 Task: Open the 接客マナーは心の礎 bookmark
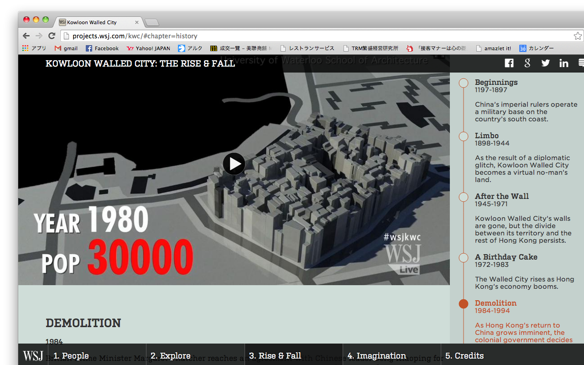(437, 48)
